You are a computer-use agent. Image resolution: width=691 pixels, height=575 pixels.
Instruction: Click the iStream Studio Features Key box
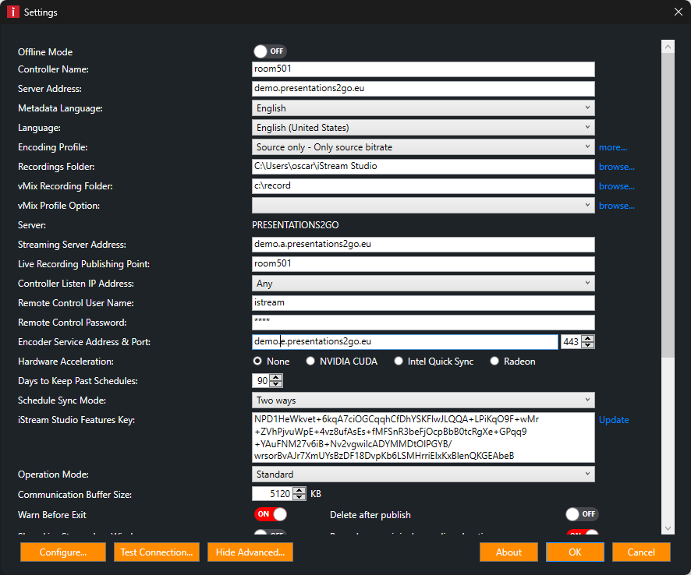tap(423, 437)
